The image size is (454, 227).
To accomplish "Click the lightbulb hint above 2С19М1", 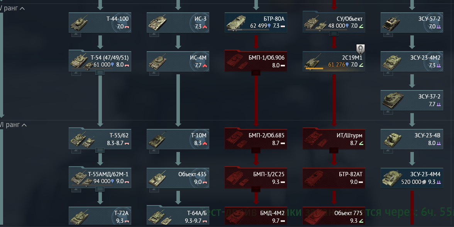I will [x=360, y=49].
